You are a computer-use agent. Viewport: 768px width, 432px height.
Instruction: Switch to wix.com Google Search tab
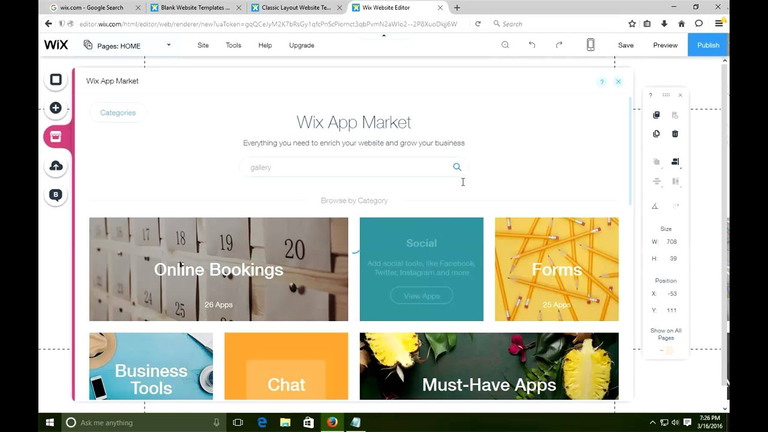point(94,8)
